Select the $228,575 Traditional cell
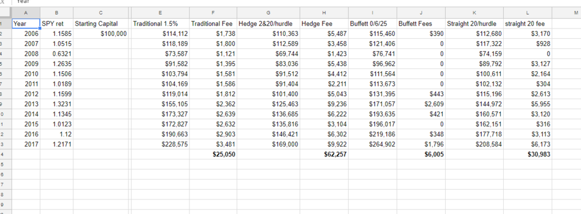 [x=160, y=144]
